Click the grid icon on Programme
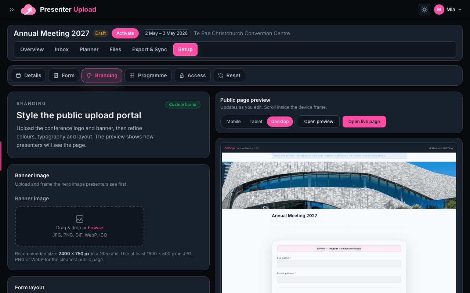Viewport: 470px width, 293px height. point(132,75)
